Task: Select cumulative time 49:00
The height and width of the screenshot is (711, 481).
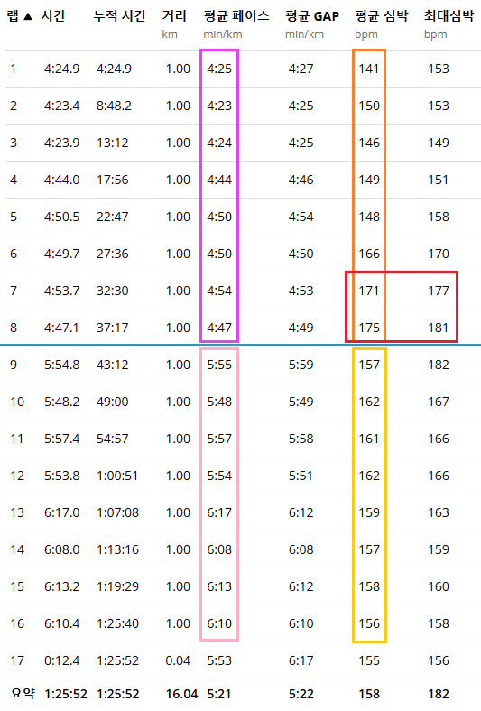Action: [x=113, y=402]
